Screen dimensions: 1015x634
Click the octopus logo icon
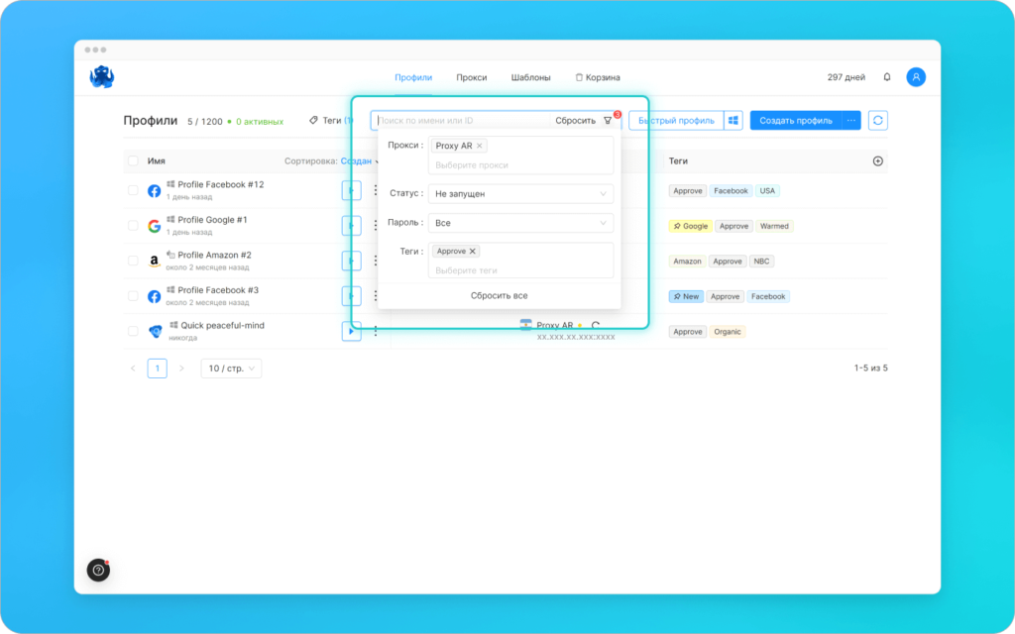[x=102, y=77]
